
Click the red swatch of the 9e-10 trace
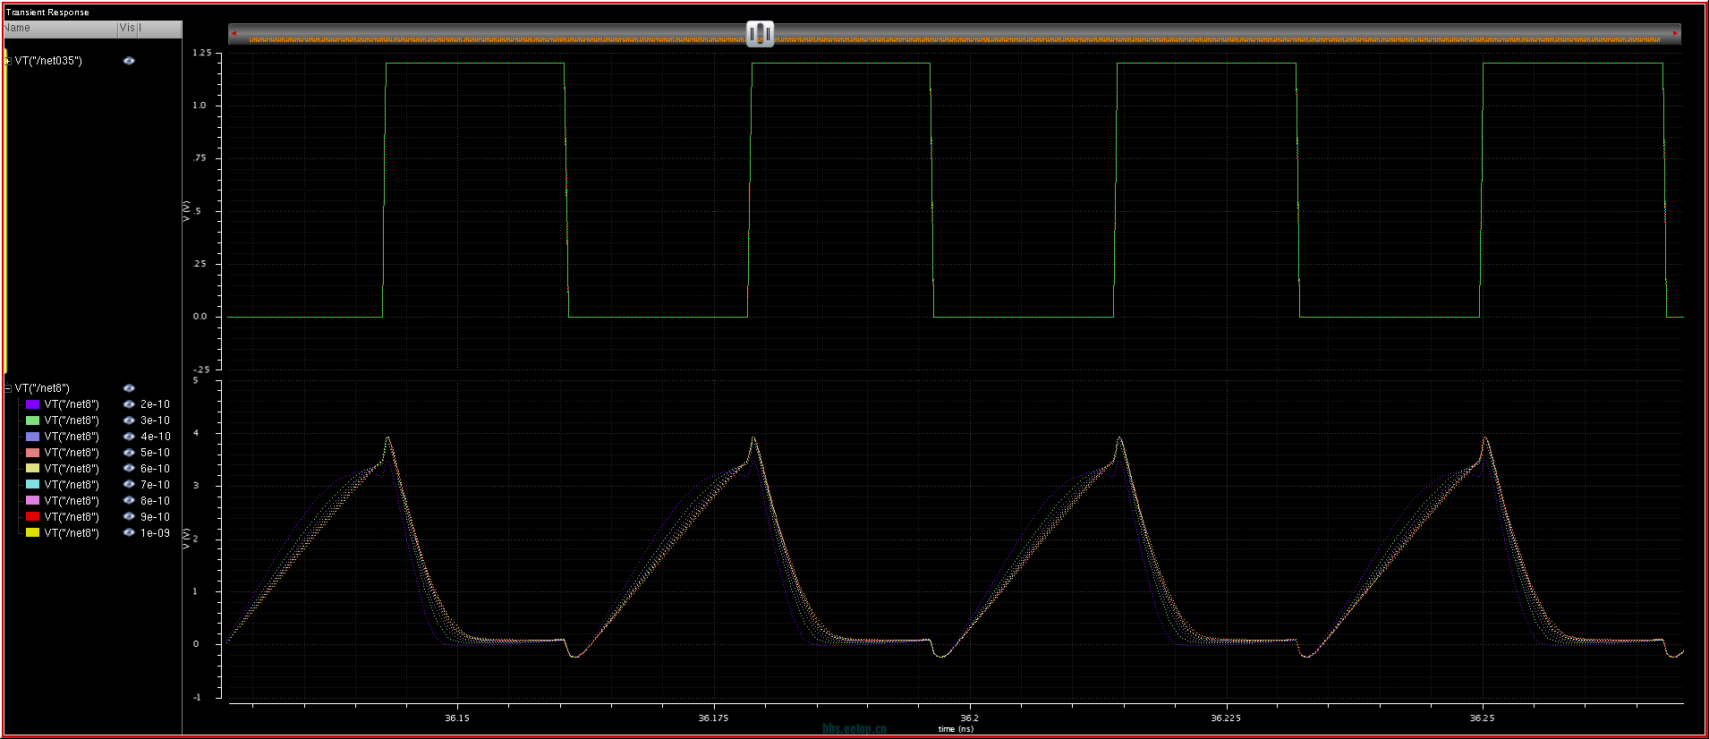pyautogui.click(x=32, y=517)
